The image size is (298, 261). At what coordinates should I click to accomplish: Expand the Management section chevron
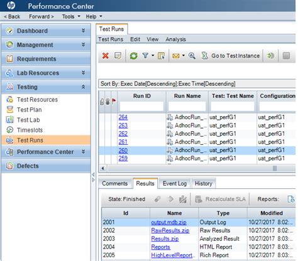(x=84, y=45)
